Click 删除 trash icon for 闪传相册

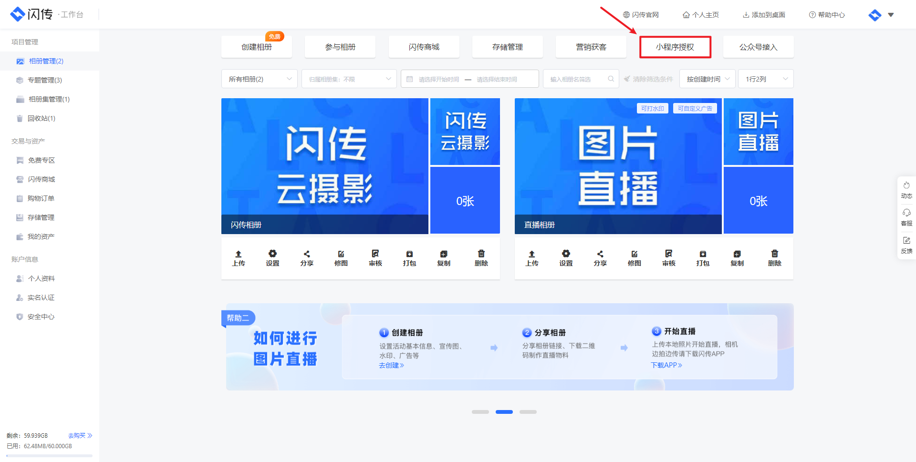(x=481, y=258)
